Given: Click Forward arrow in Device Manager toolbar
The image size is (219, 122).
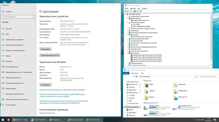Looking at the screenshot, I should click(x=128, y=11).
